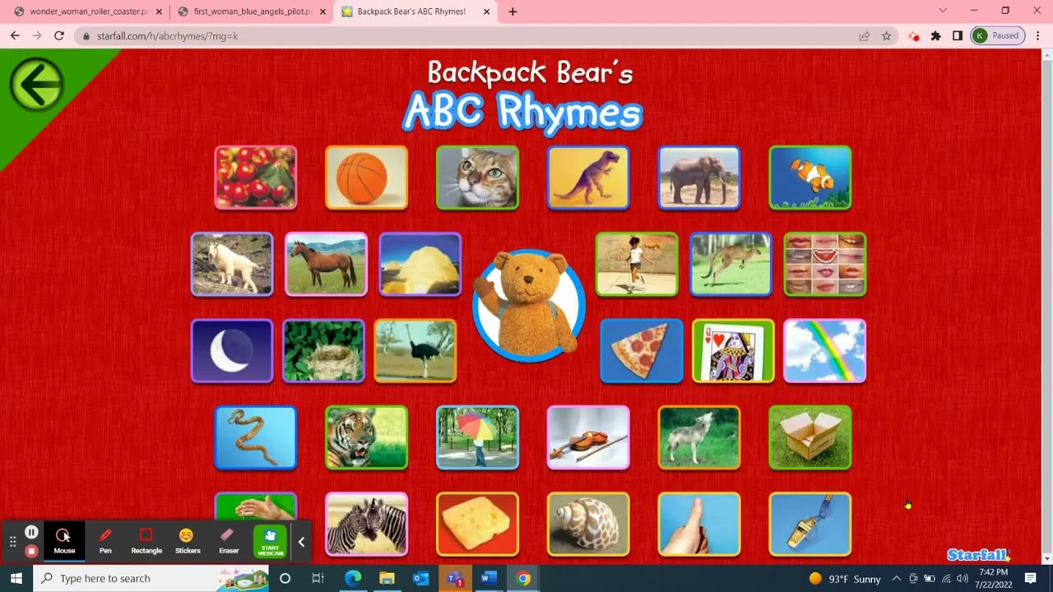Select the cat picture tile
The image size is (1053, 592).
477,178
